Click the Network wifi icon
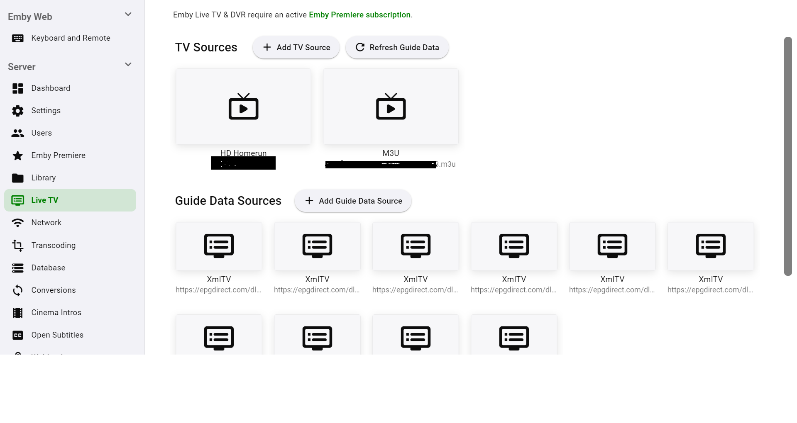 coord(17,223)
